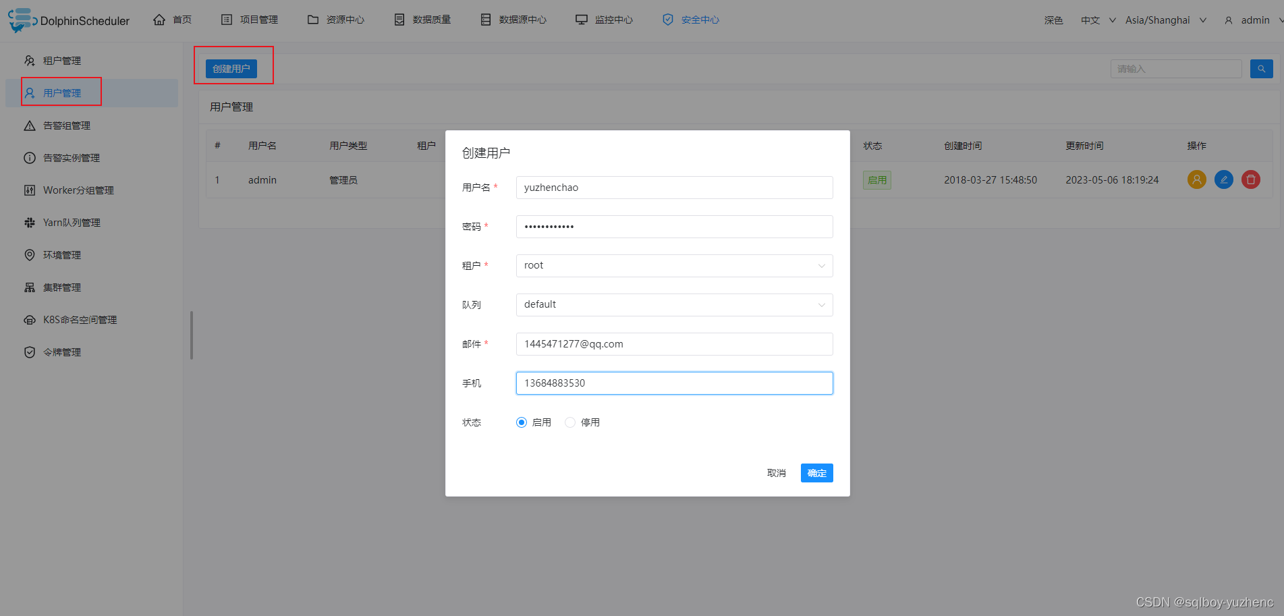Click the Yarn queue icon
Image resolution: width=1284 pixels, height=616 pixels.
pos(30,223)
